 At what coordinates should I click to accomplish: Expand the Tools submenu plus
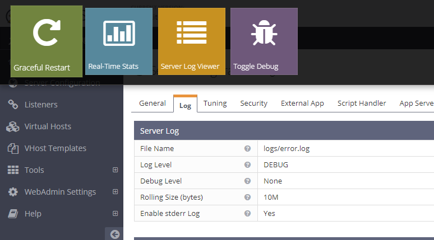click(116, 170)
